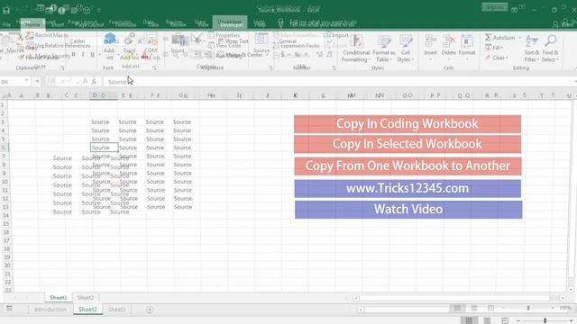Click the Import XML icon
577x324 pixels.
(x=326, y=35)
